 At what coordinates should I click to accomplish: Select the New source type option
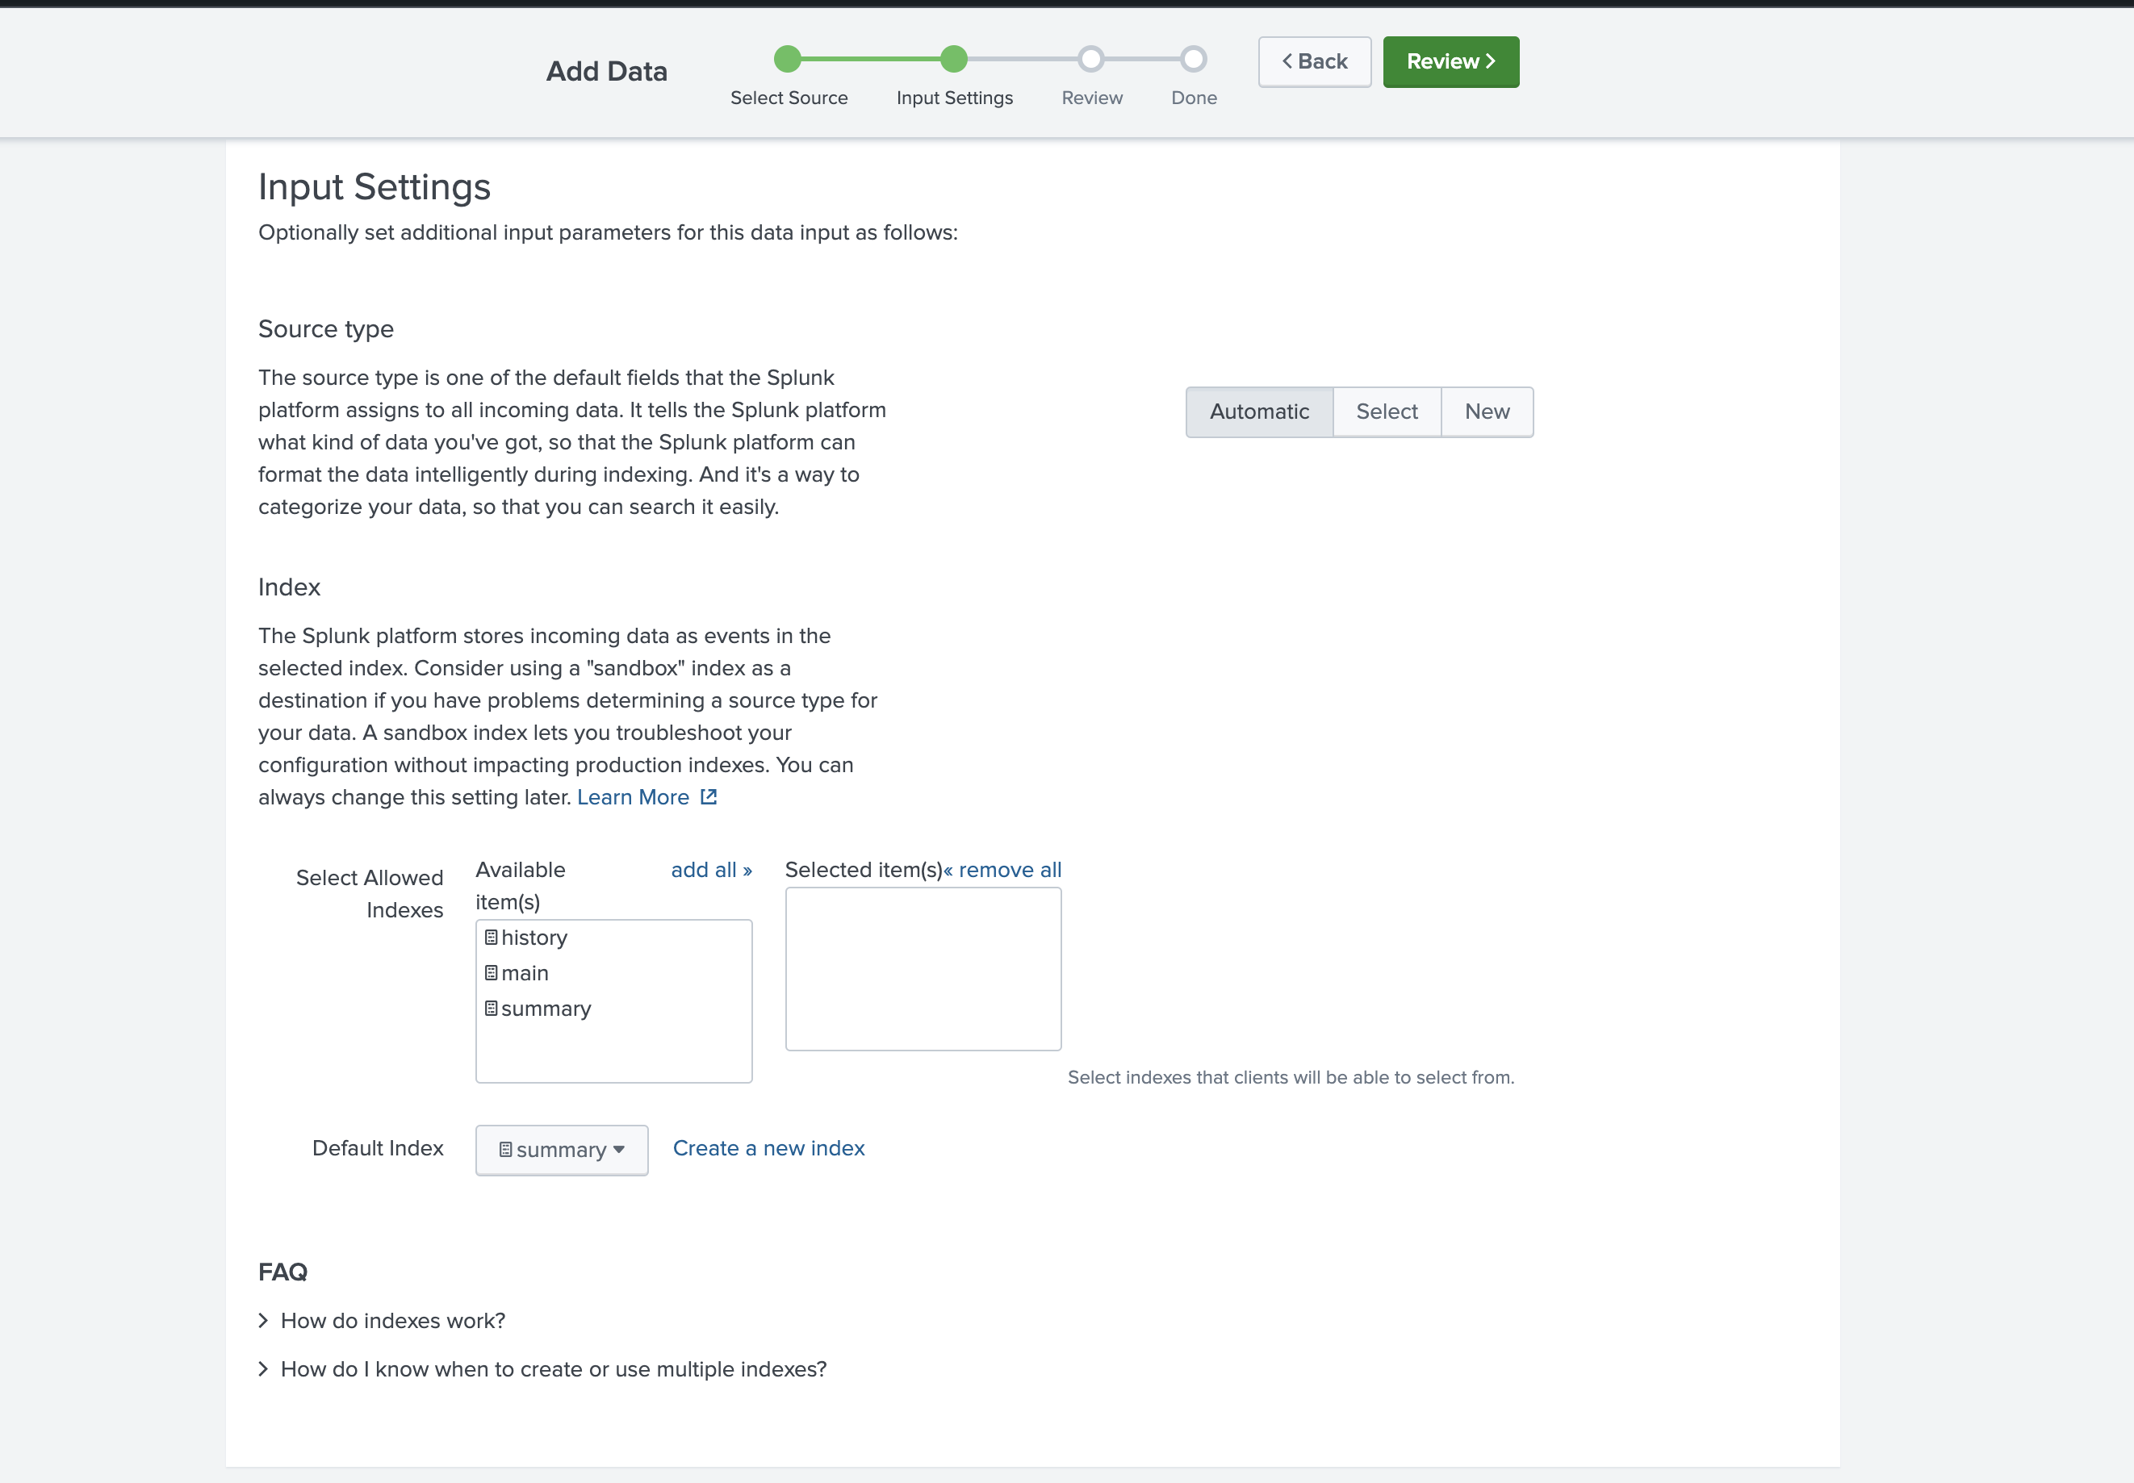tap(1486, 411)
